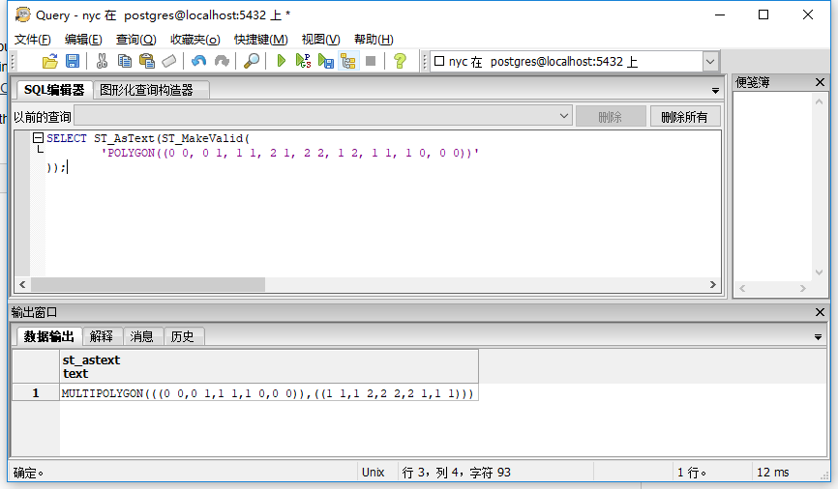838x489 pixels.
Task: Click inside the 便笺簿 scratch pad text area
Action: [x=773, y=187]
